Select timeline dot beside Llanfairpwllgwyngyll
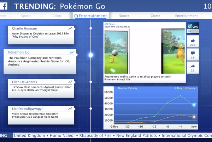 (91, 109)
